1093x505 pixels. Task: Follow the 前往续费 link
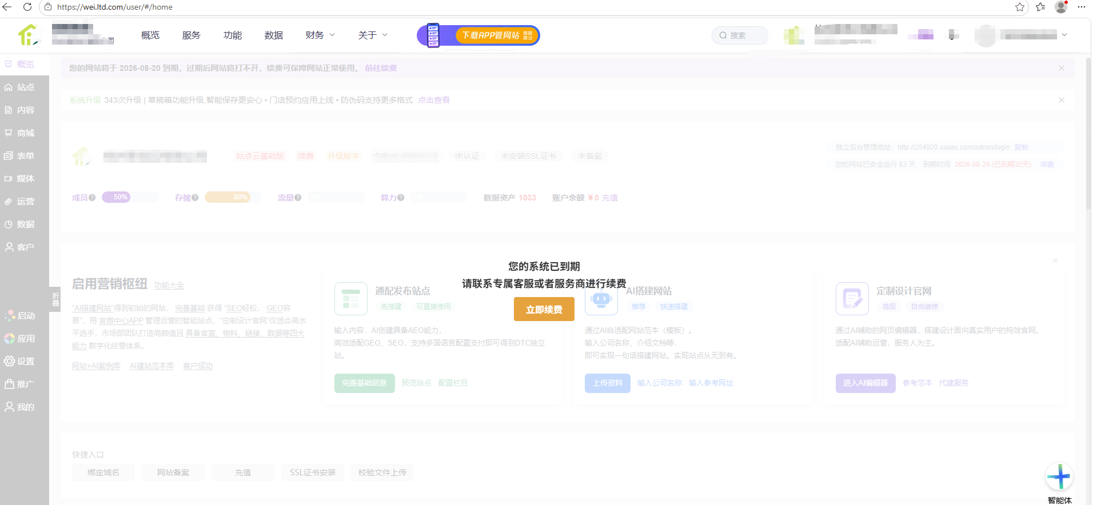pyautogui.click(x=381, y=68)
